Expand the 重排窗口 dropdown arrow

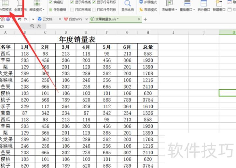194,10
